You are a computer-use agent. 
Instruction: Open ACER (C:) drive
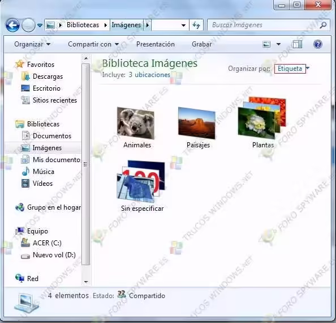pyautogui.click(x=41, y=243)
